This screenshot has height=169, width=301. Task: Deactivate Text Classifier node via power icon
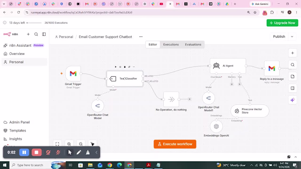(120, 67)
